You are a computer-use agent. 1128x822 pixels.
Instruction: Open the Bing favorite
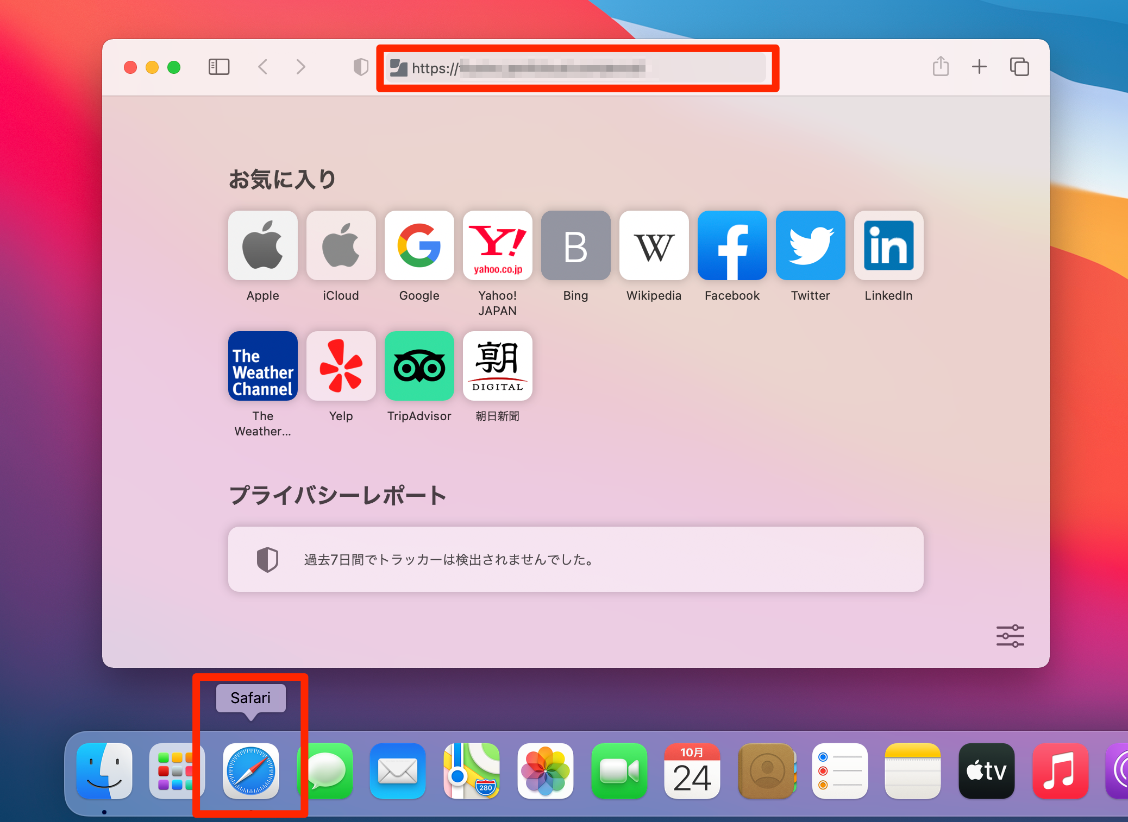[x=576, y=245]
